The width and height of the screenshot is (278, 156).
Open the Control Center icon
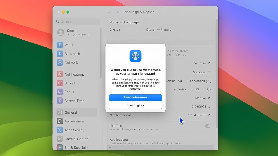point(60,139)
